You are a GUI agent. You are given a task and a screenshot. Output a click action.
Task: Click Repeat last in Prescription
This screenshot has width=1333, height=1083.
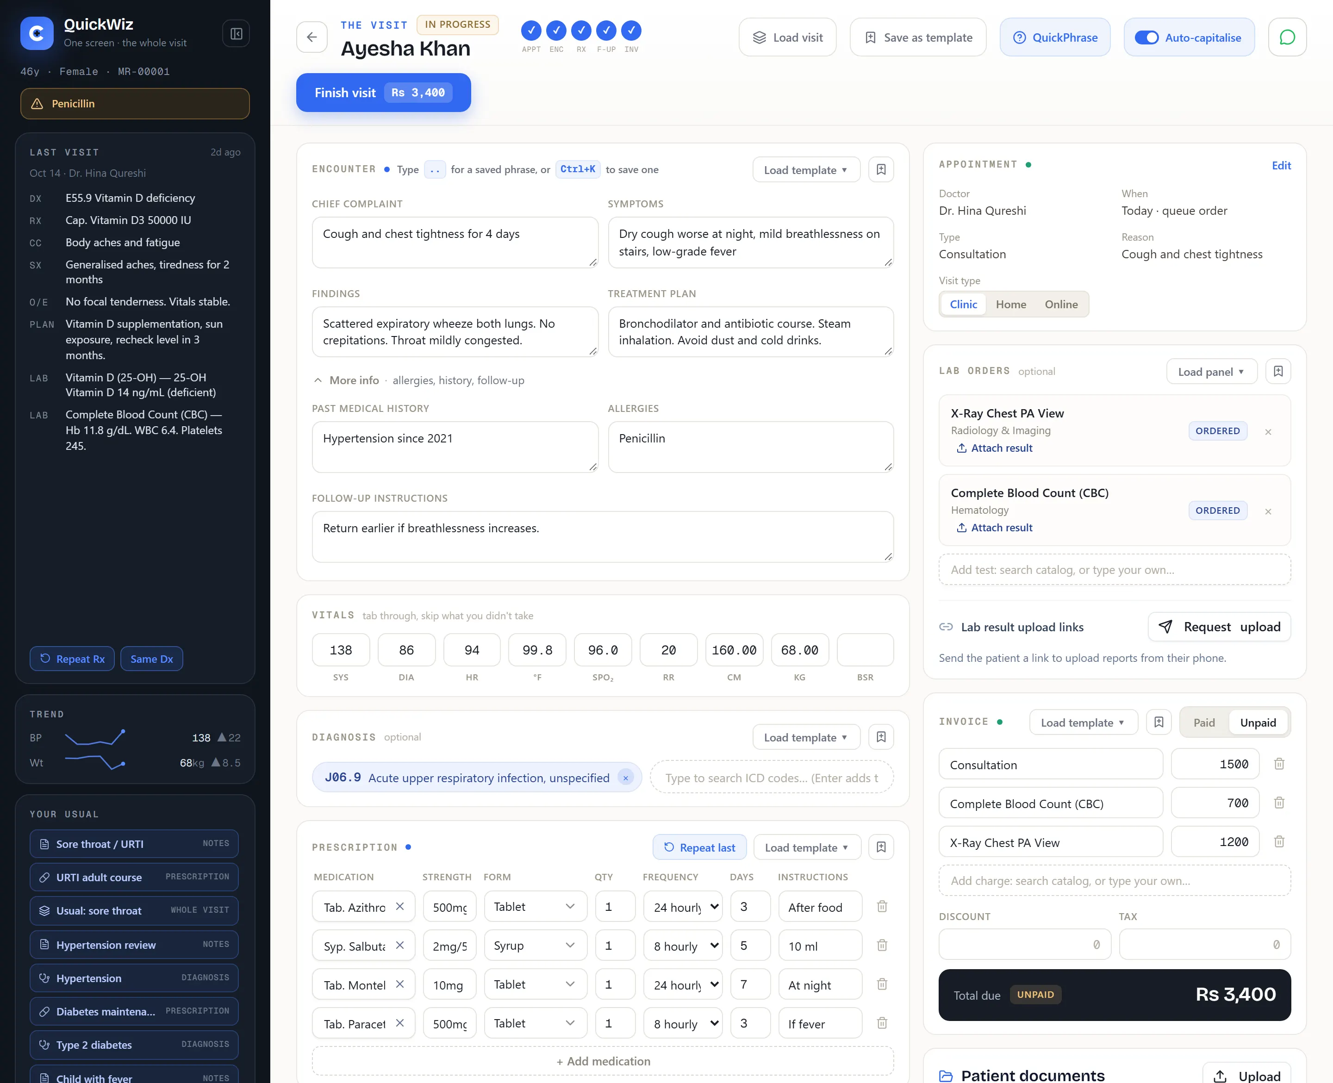coord(699,847)
